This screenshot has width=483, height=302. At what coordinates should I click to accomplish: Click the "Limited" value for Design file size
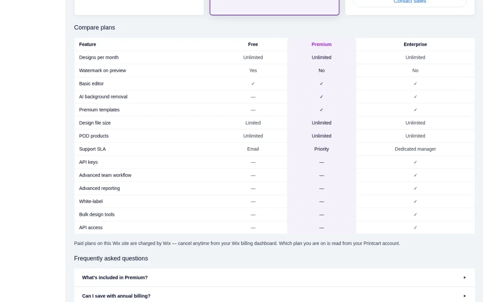pos(253,123)
